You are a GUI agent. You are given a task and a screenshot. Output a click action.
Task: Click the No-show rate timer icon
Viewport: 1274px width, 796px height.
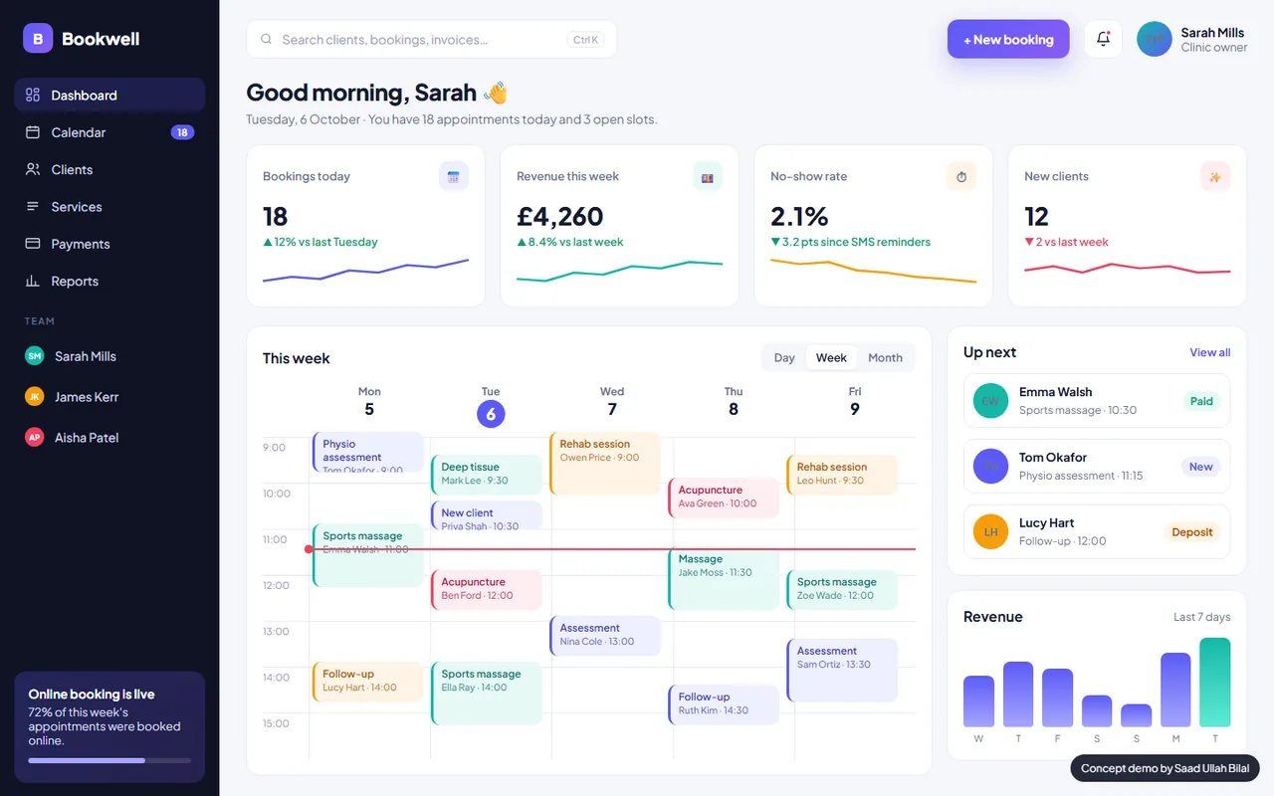point(961,176)
